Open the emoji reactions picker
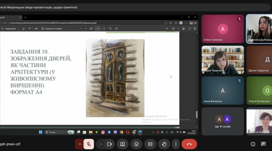 (x=136, y=144)
